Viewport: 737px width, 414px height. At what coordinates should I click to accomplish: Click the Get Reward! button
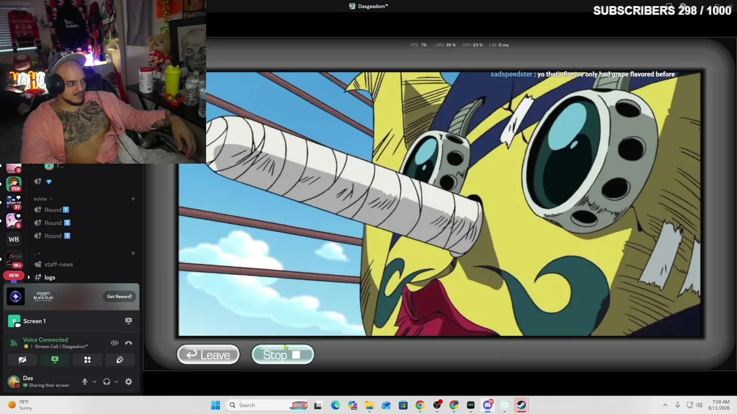click(x=119, y=297)
